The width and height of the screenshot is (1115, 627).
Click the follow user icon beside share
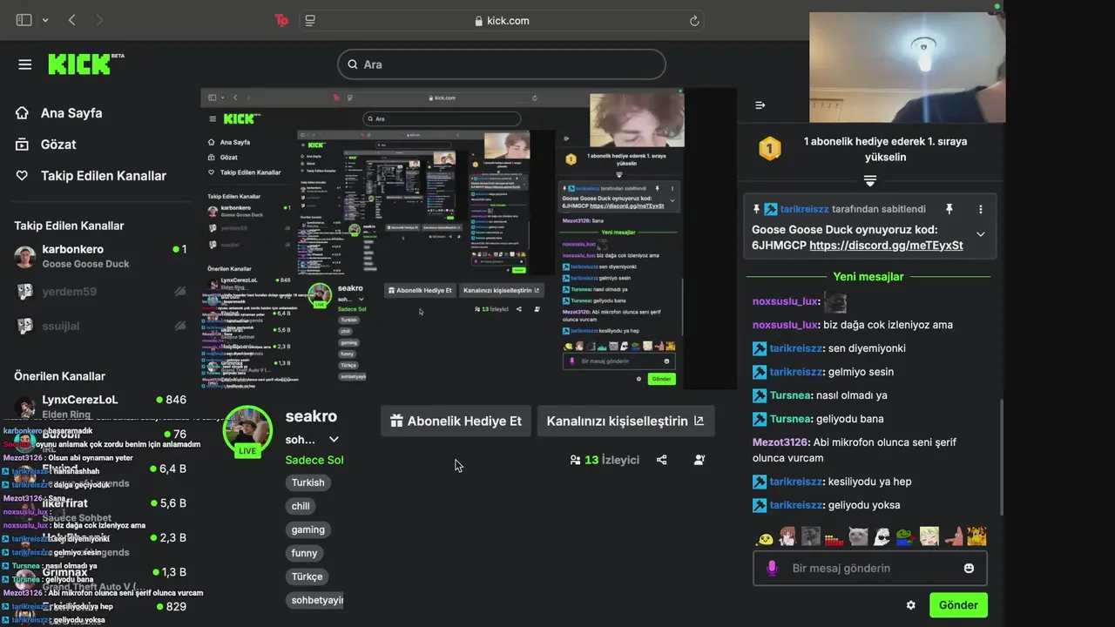tap(699, 460)
